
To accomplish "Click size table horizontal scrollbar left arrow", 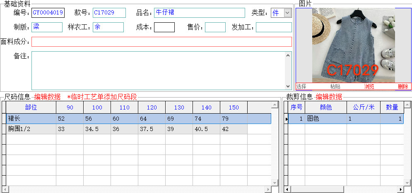I will [5, 189].
